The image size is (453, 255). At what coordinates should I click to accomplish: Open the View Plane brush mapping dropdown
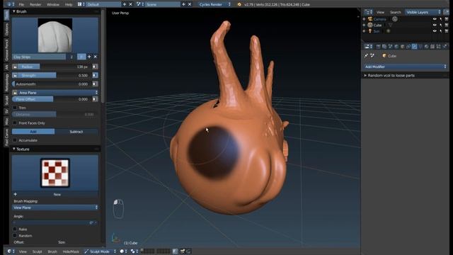pyautogui.click(x=55, y=208)
